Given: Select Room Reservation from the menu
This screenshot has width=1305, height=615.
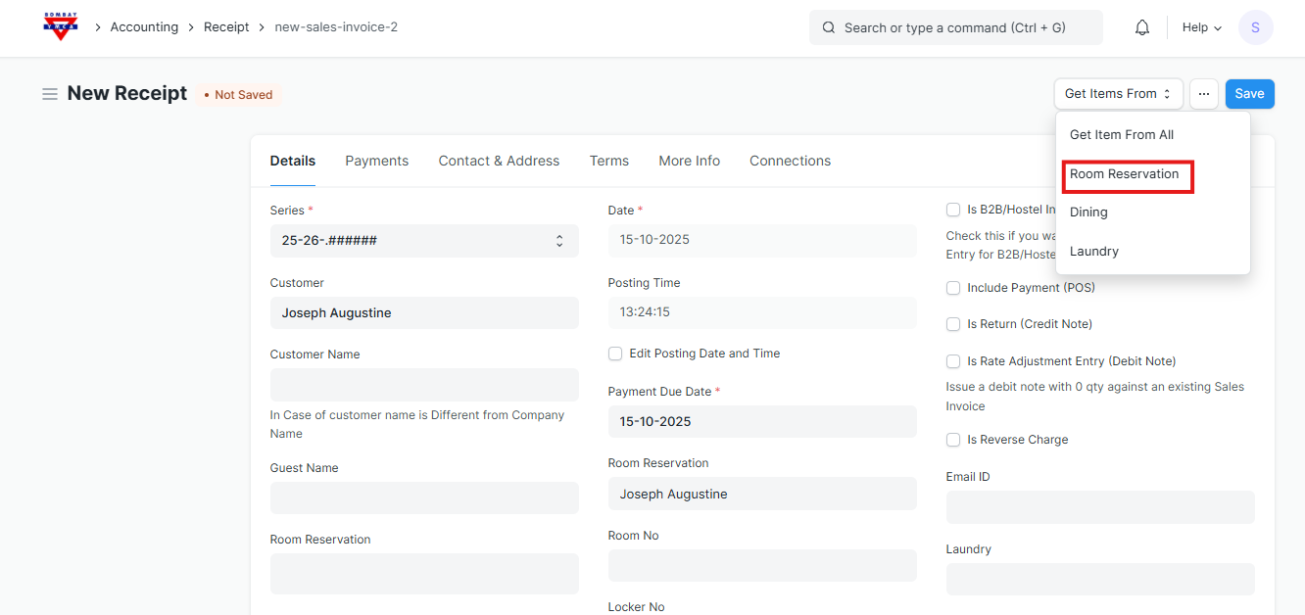Looking at the screenshot, I should coord(1124,174).
